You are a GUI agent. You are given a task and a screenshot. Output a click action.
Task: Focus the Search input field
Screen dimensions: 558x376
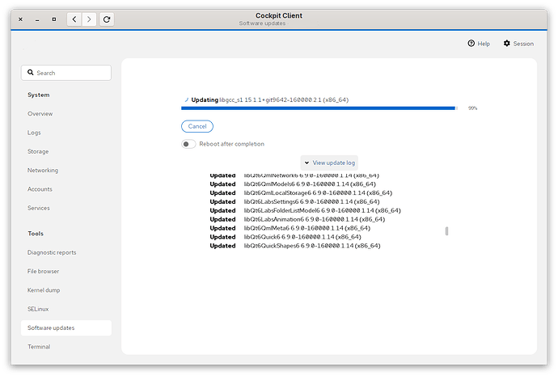point(66,73)
